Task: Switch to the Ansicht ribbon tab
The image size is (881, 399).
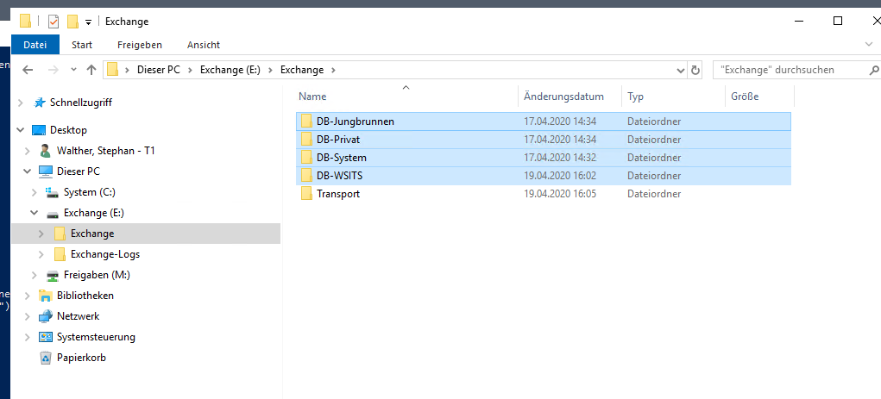Action: [204, 45]
